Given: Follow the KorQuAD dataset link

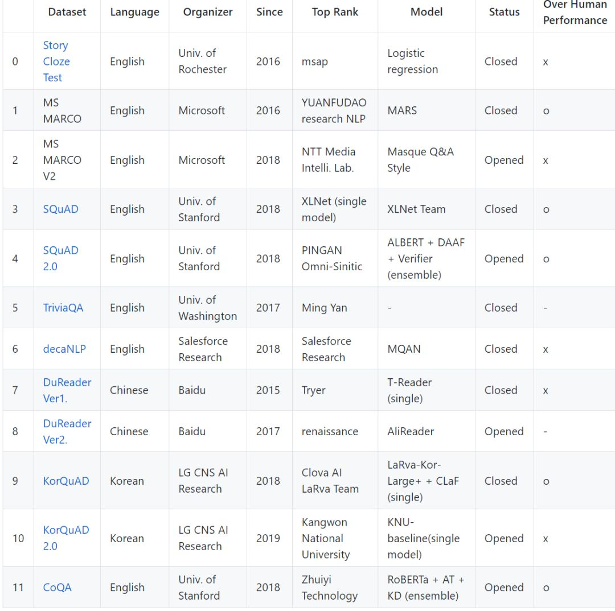Looking at the screenshot, I should point(66,481).
